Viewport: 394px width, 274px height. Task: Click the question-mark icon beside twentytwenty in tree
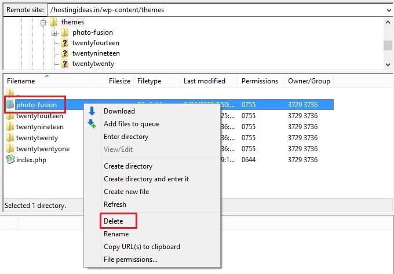(65, 64)
